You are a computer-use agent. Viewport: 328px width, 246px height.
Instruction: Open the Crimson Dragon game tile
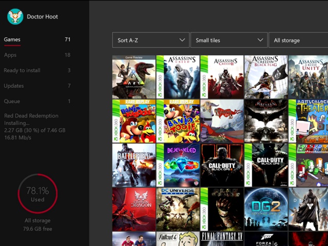pyautogui.click(x=134, y=209)
